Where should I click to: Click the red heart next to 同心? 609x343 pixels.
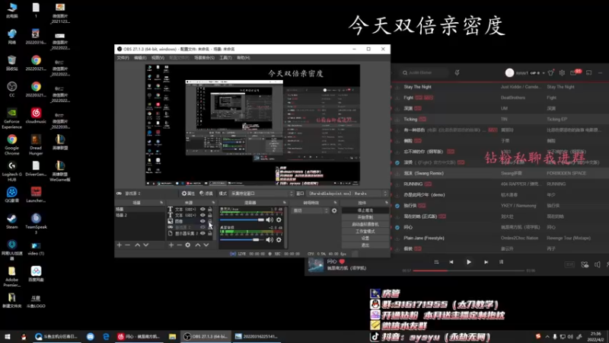tap(342, 261)
